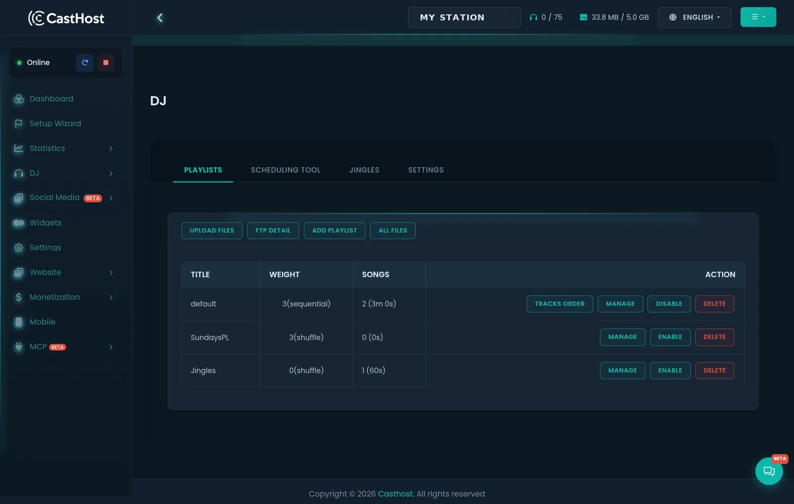
Task: Manage the Jingles playlist
Action: (623, 371)
